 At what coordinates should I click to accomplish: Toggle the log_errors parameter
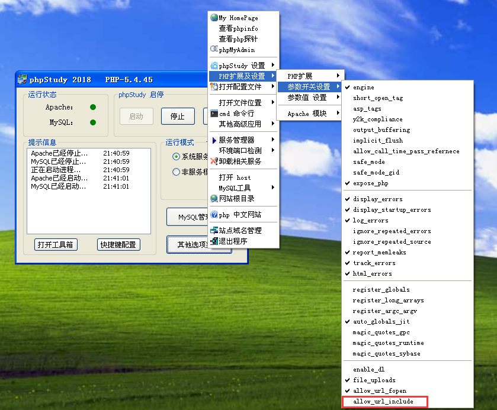point(408,220)
